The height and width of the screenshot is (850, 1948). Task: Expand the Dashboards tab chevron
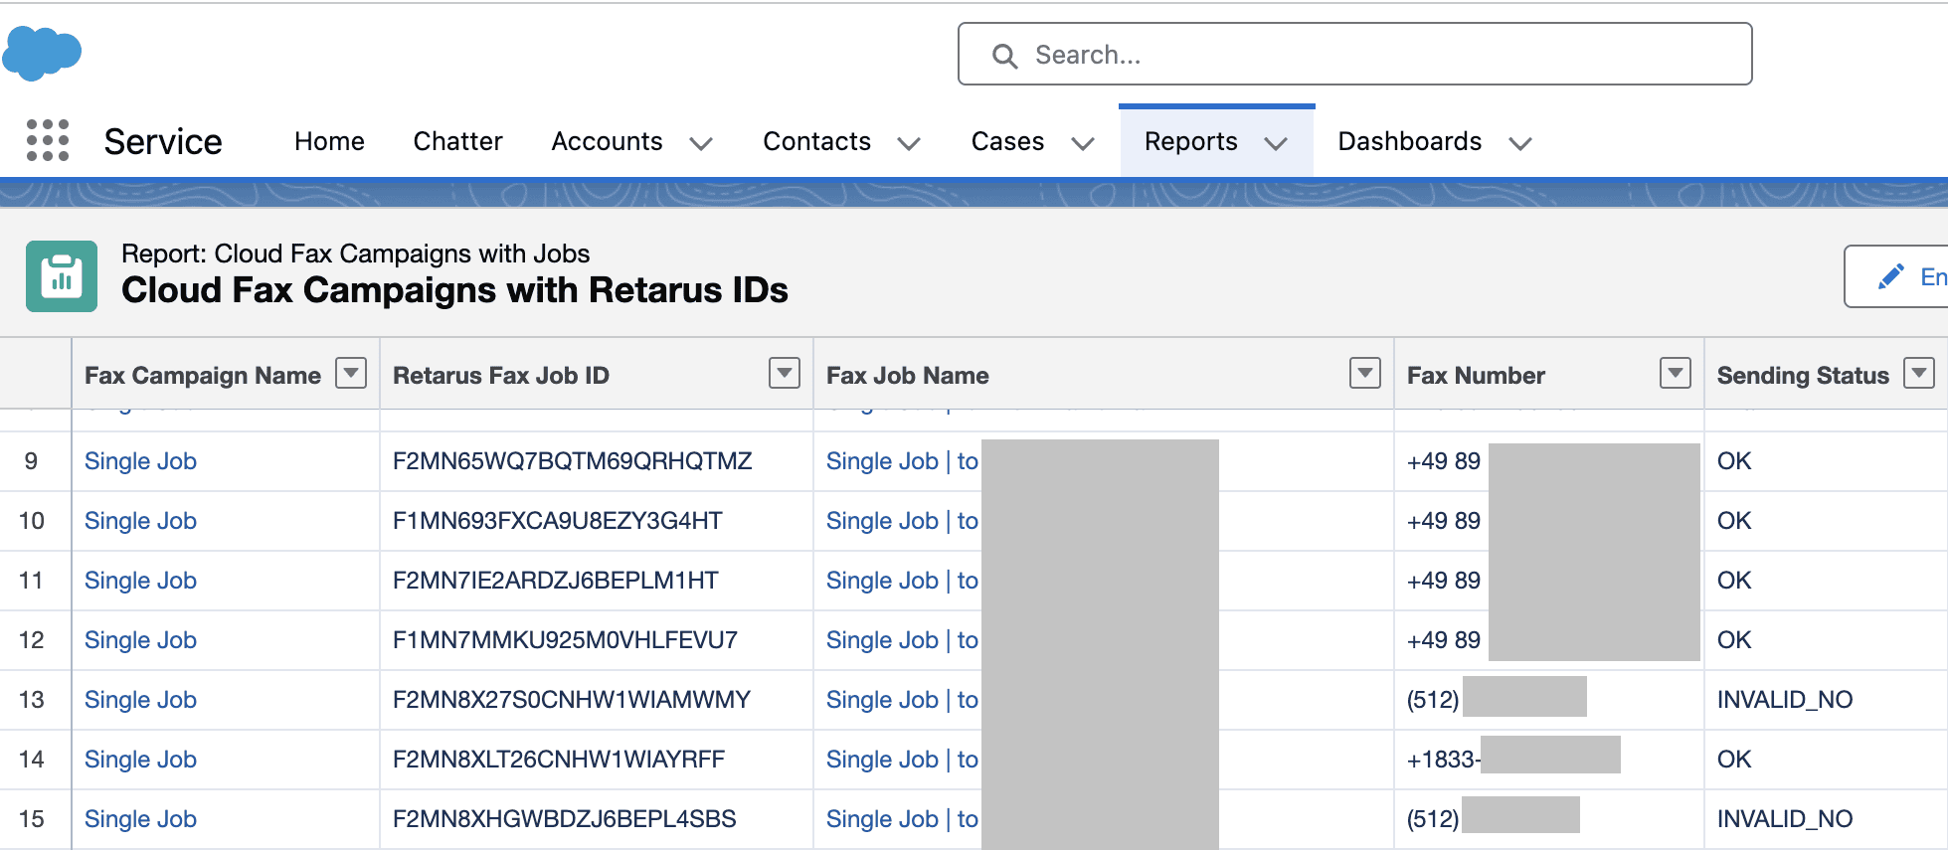(x=1519, y=144)
